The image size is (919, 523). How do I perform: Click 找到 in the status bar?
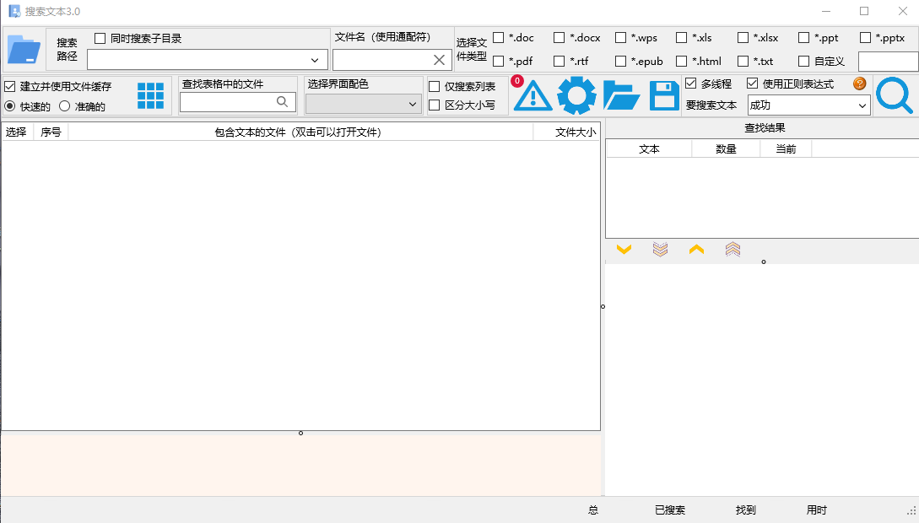coord(746,510)
